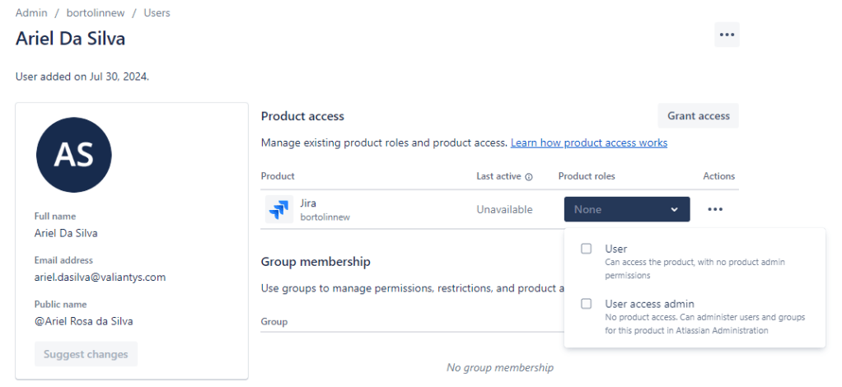The height and width of the screenshot is (387, 842).
Task: Click the Jira row actions ellipsis
Action: tap(714, 209)
